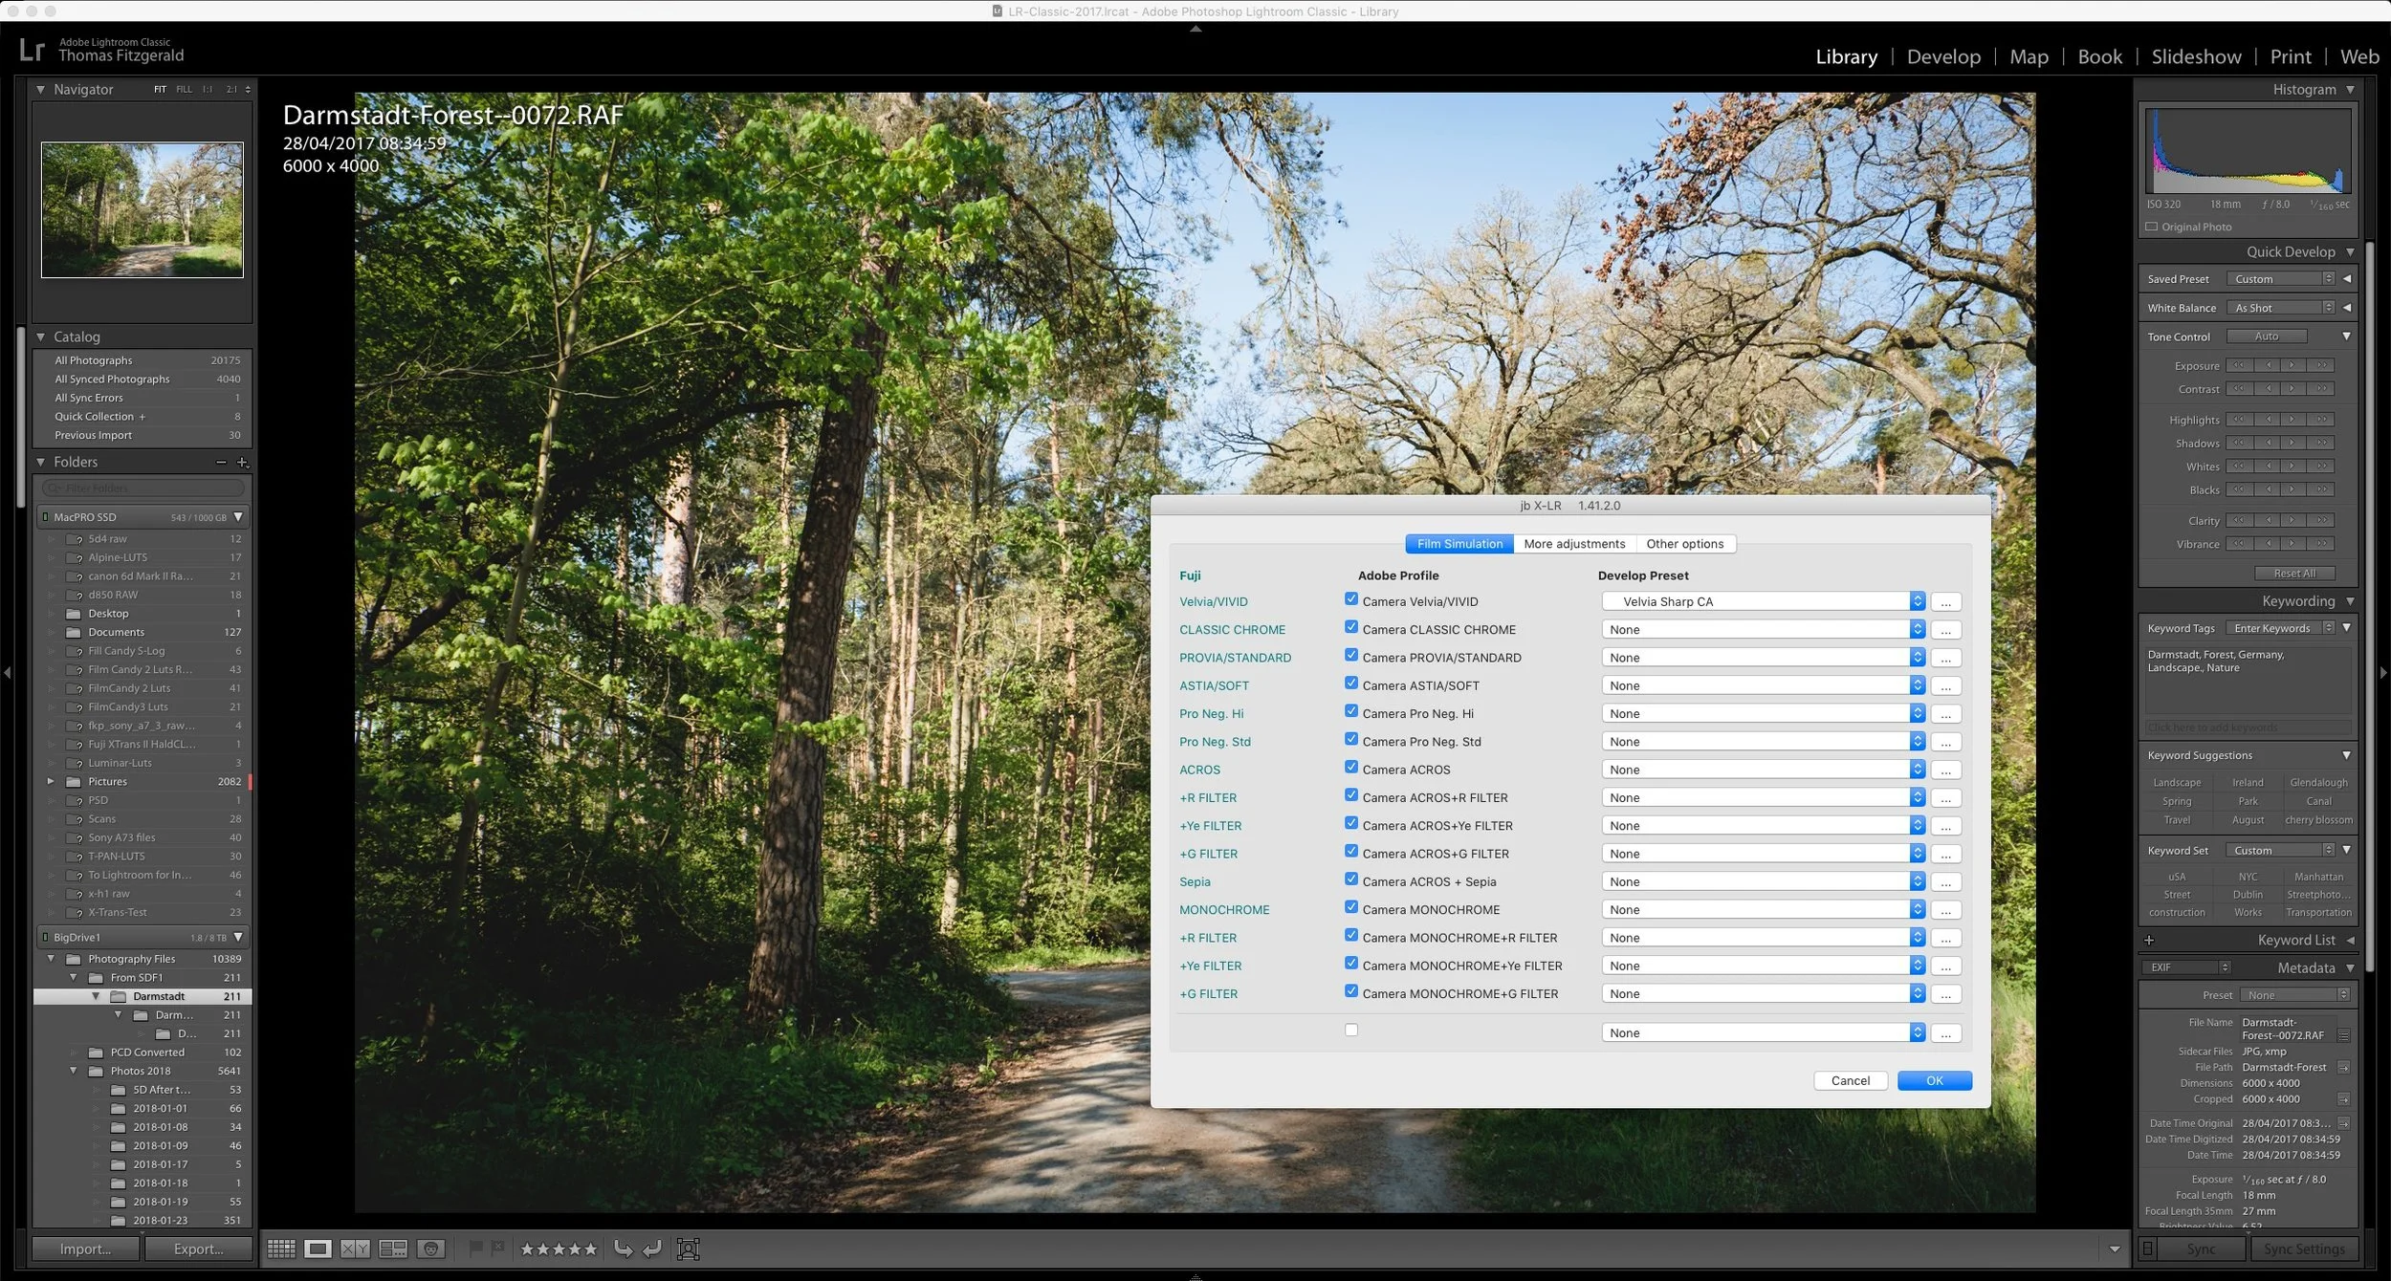Collapse left panel with edge arrow
Viewport: 2391px width, 1281px height.
point(8,673)
